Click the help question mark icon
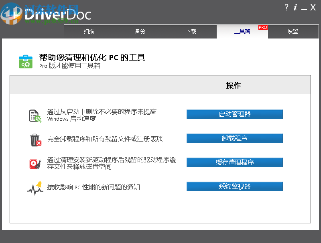Viewport: 321px width, 243px height. (286, 7)
